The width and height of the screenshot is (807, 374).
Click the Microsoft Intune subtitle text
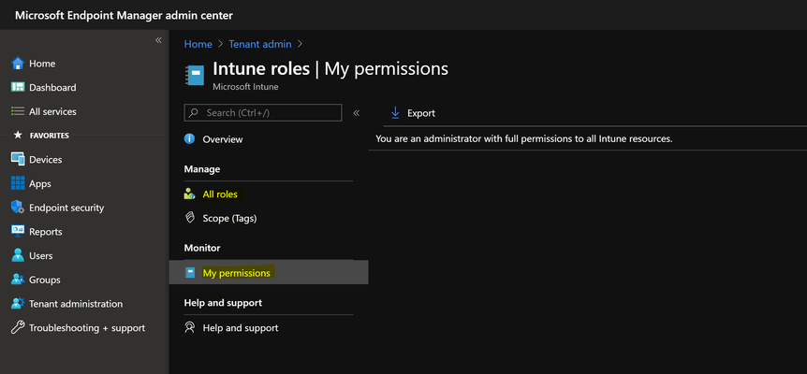click(245, 87)
